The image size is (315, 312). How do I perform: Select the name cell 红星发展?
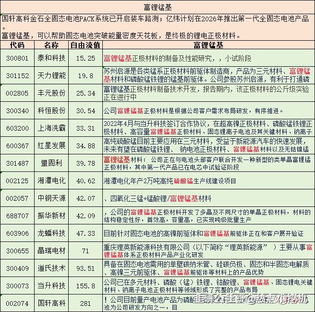pos(52,145)
